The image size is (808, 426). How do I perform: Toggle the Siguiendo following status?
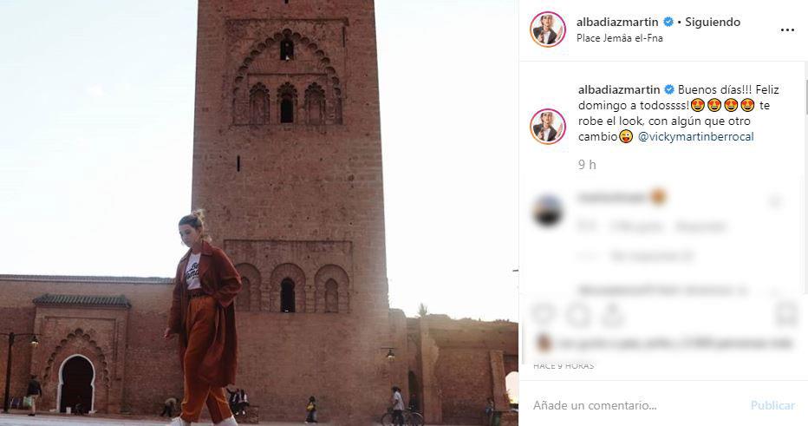click(713, 22)
